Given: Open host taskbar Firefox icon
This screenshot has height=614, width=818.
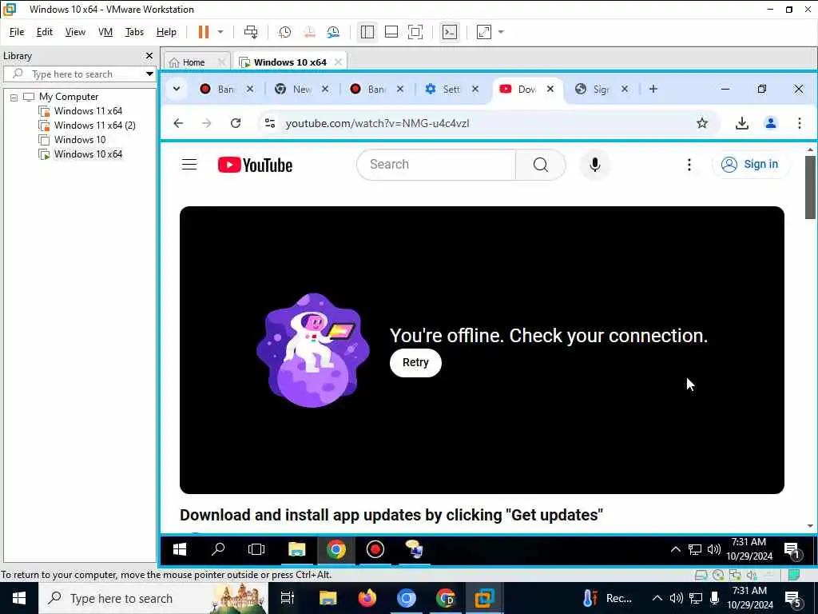Looking at the screenshot, I should [x=367, y=598].
